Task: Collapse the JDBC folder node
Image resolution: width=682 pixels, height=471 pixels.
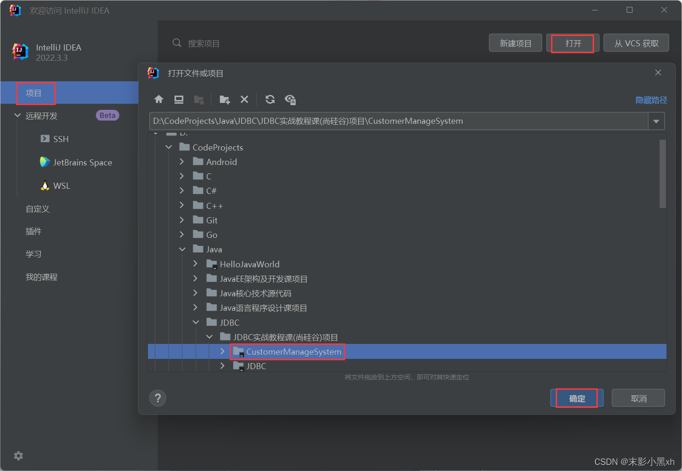Action: [196, 322]
